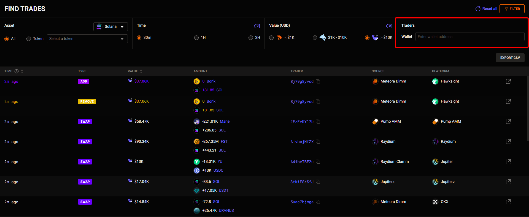This screenshot has height=217, width=529.
Task: Sort table by VALUE column arrows
Action: point(141,71)
